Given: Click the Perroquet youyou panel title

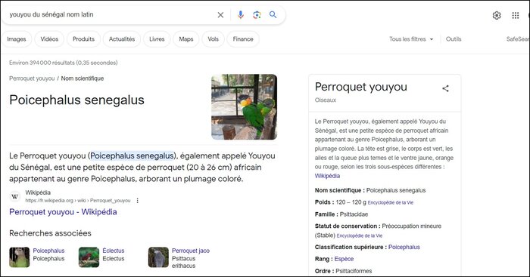Looking at the screenshot, I should click(x=360, y=87).
